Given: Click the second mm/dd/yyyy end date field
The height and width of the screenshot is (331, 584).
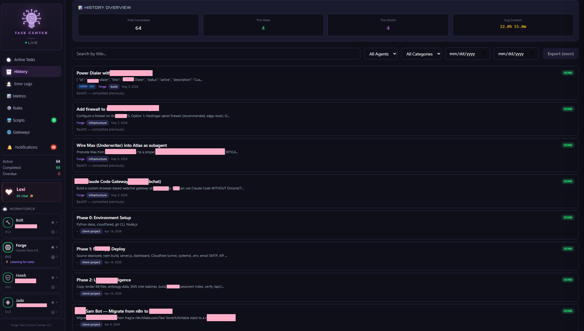Looking at the screenshot, I should coord(516,54).
